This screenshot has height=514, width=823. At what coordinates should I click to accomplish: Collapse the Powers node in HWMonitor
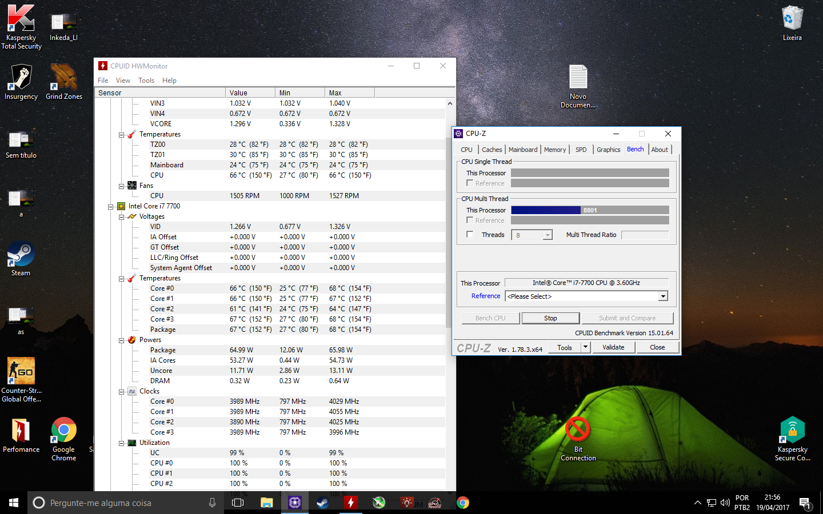tap(122, 340)
